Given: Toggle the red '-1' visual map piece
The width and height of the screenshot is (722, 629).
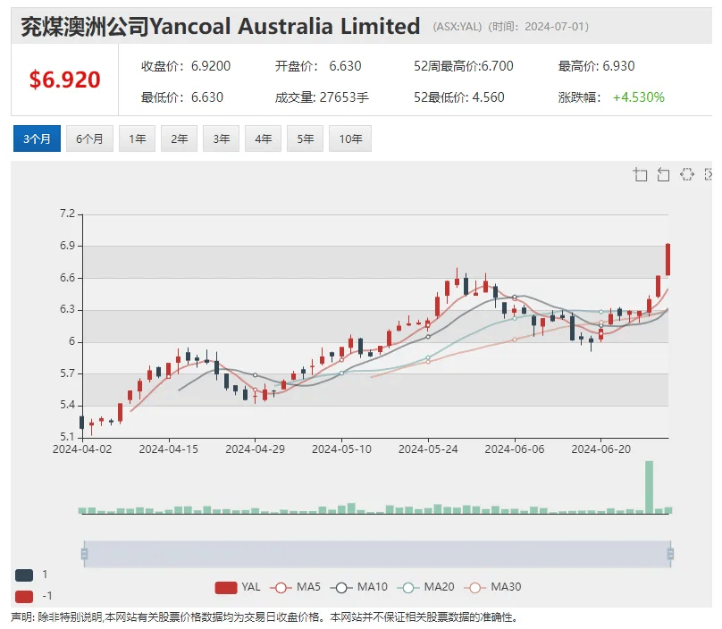Looking at the screenshot, I should pyautogui.click(x=24, y=596).
